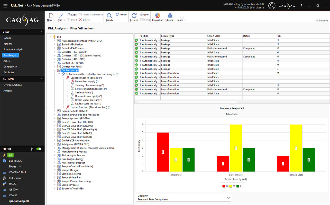Click the filter settings sliders icon
The image size is (330, 205).
tap(33, 149)
